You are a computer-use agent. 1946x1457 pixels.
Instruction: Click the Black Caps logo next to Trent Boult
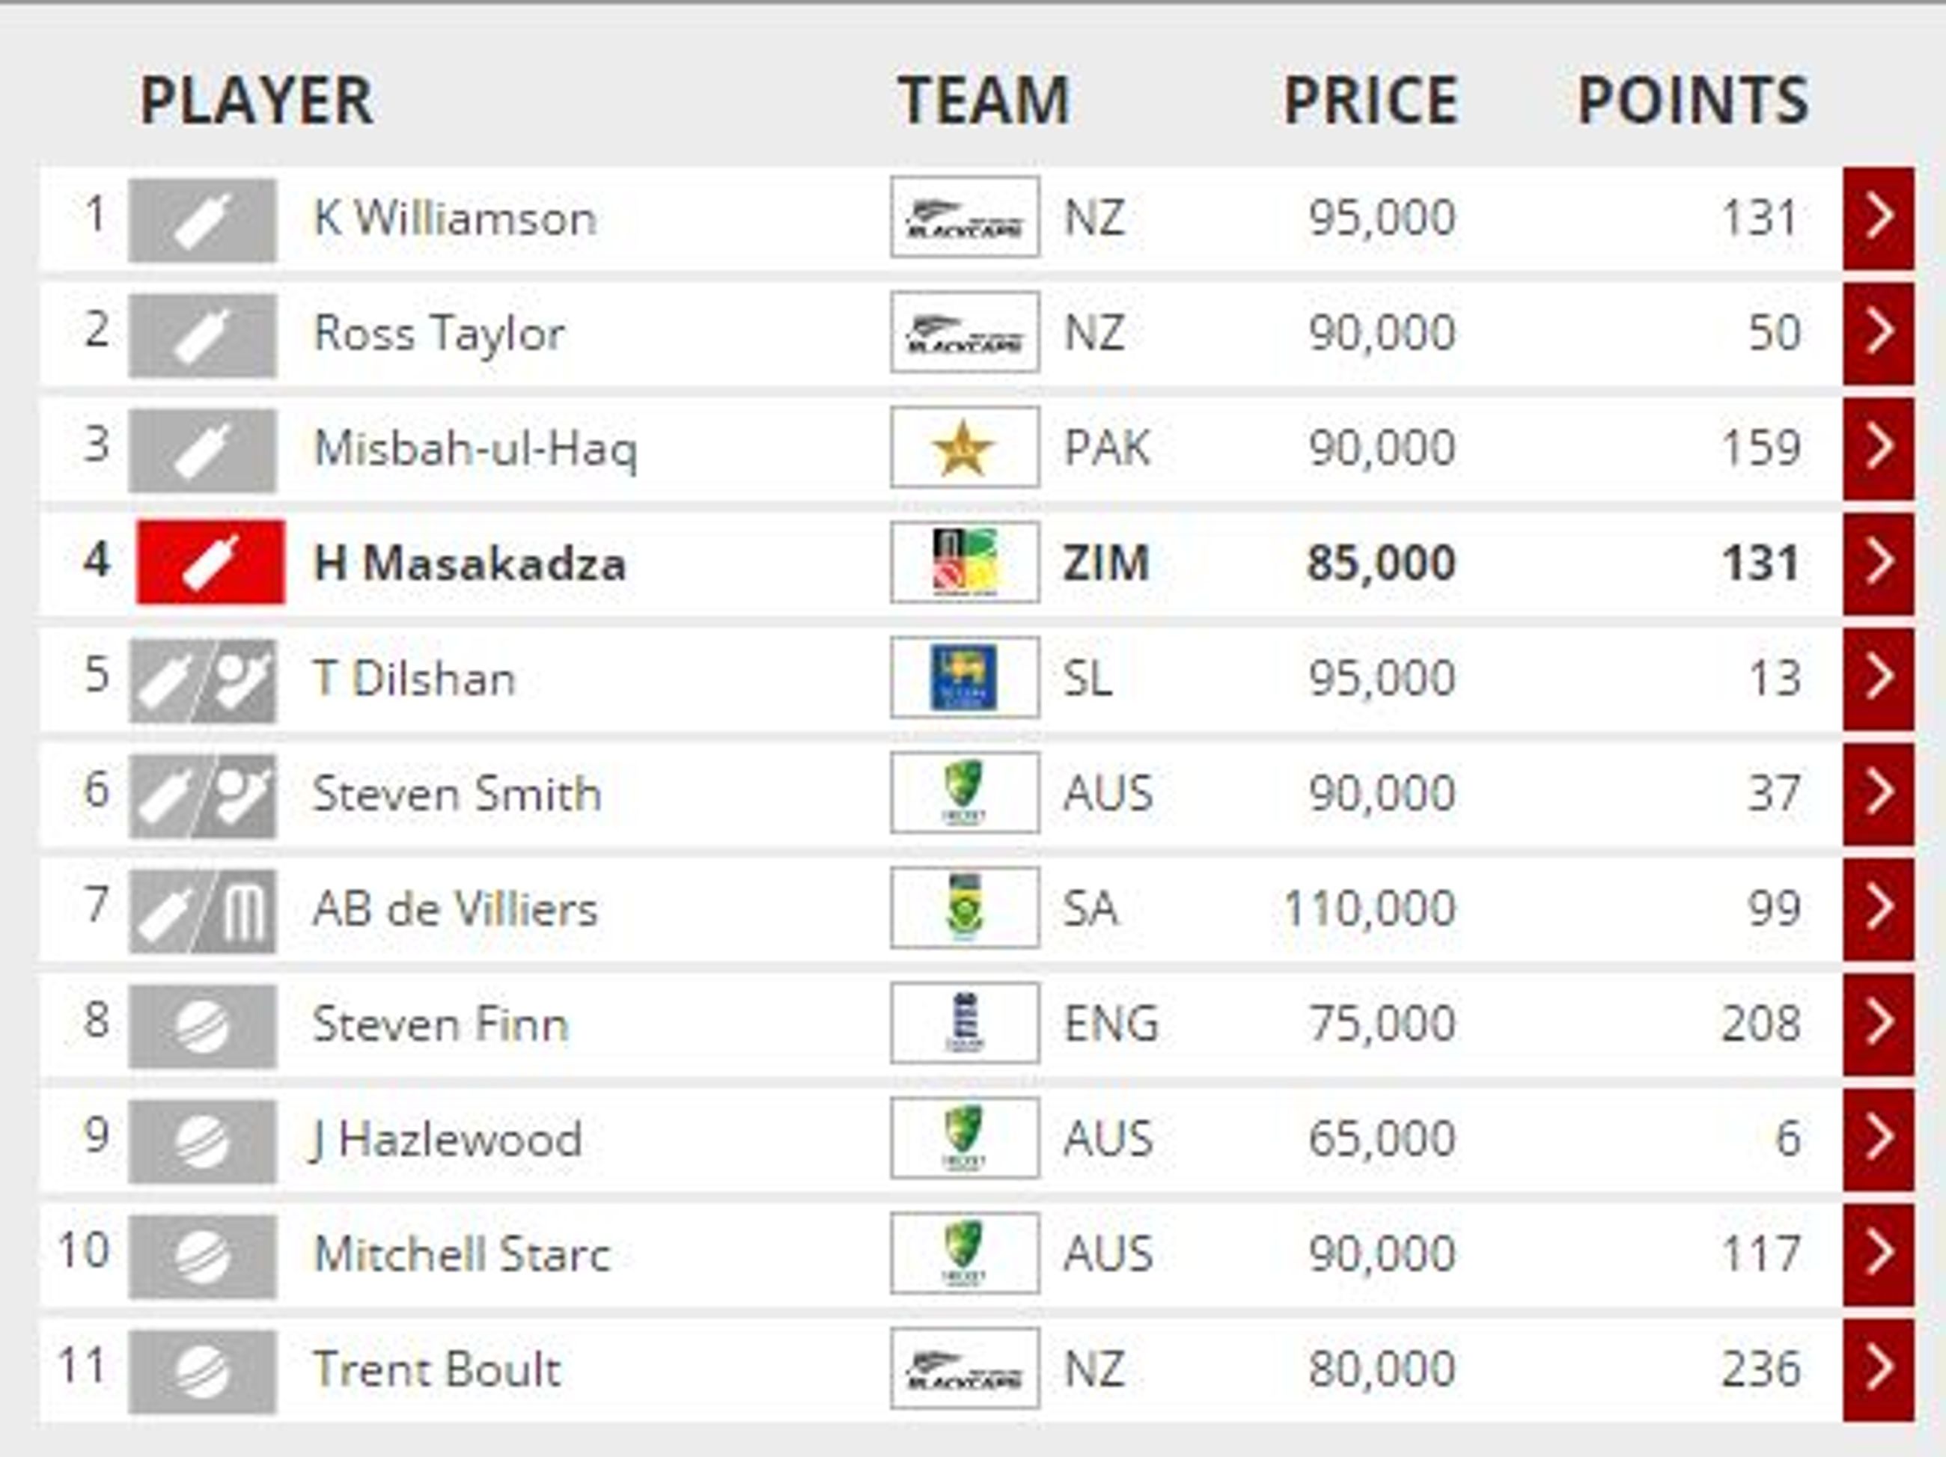click(964, 1368)
